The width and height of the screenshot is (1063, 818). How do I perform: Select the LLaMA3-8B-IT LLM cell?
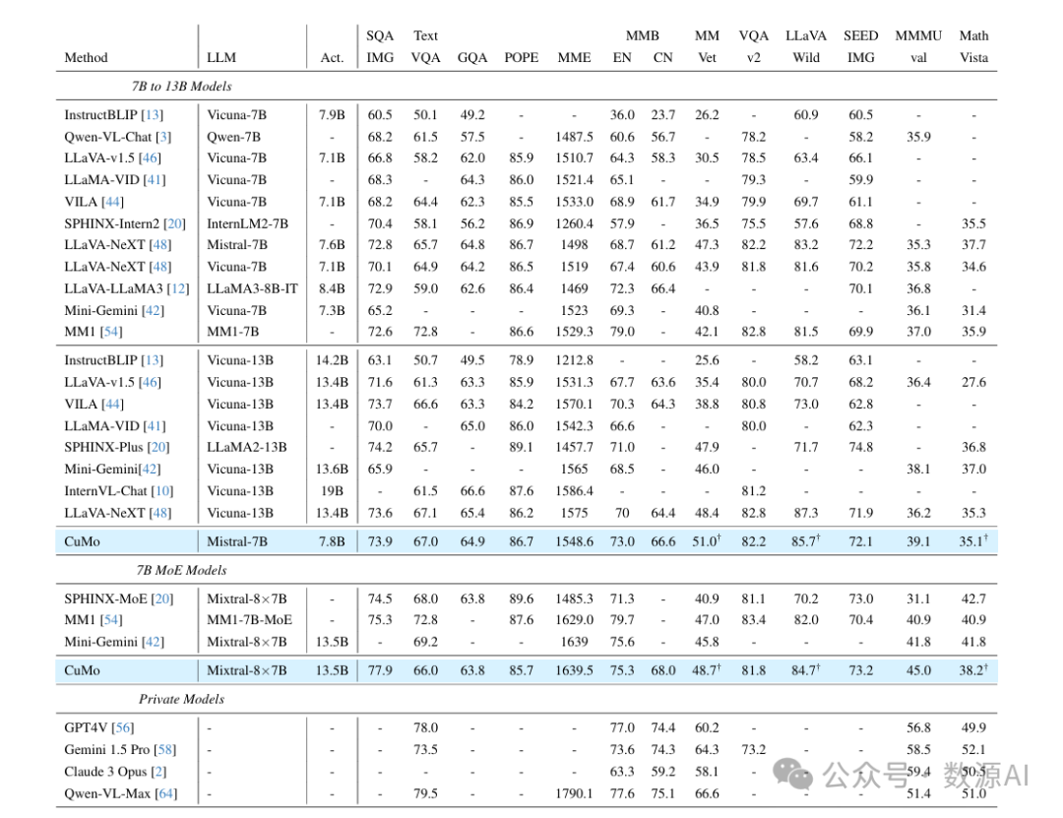252,289
